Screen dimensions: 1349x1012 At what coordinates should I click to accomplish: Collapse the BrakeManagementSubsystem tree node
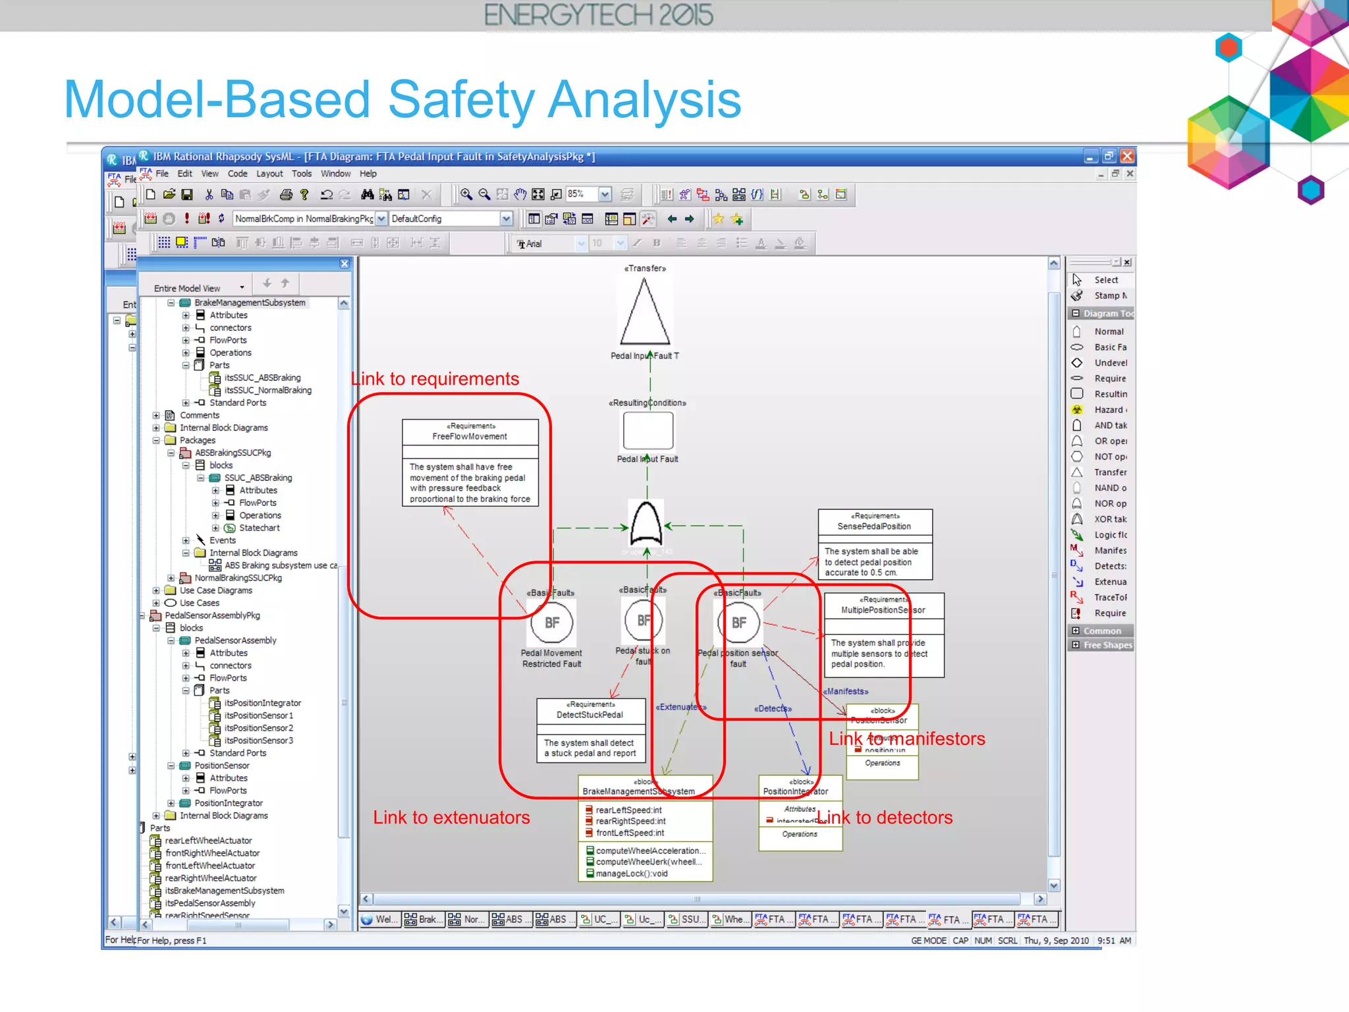tap(171, 303)
